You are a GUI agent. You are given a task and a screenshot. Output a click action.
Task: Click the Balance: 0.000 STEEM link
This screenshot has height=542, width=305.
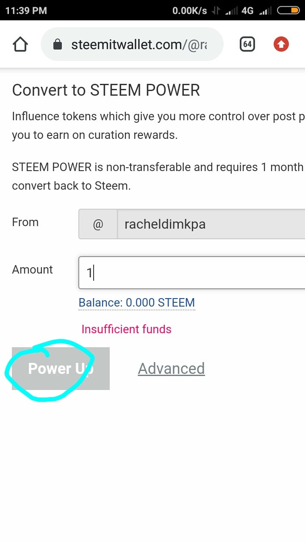click(137, 303)
